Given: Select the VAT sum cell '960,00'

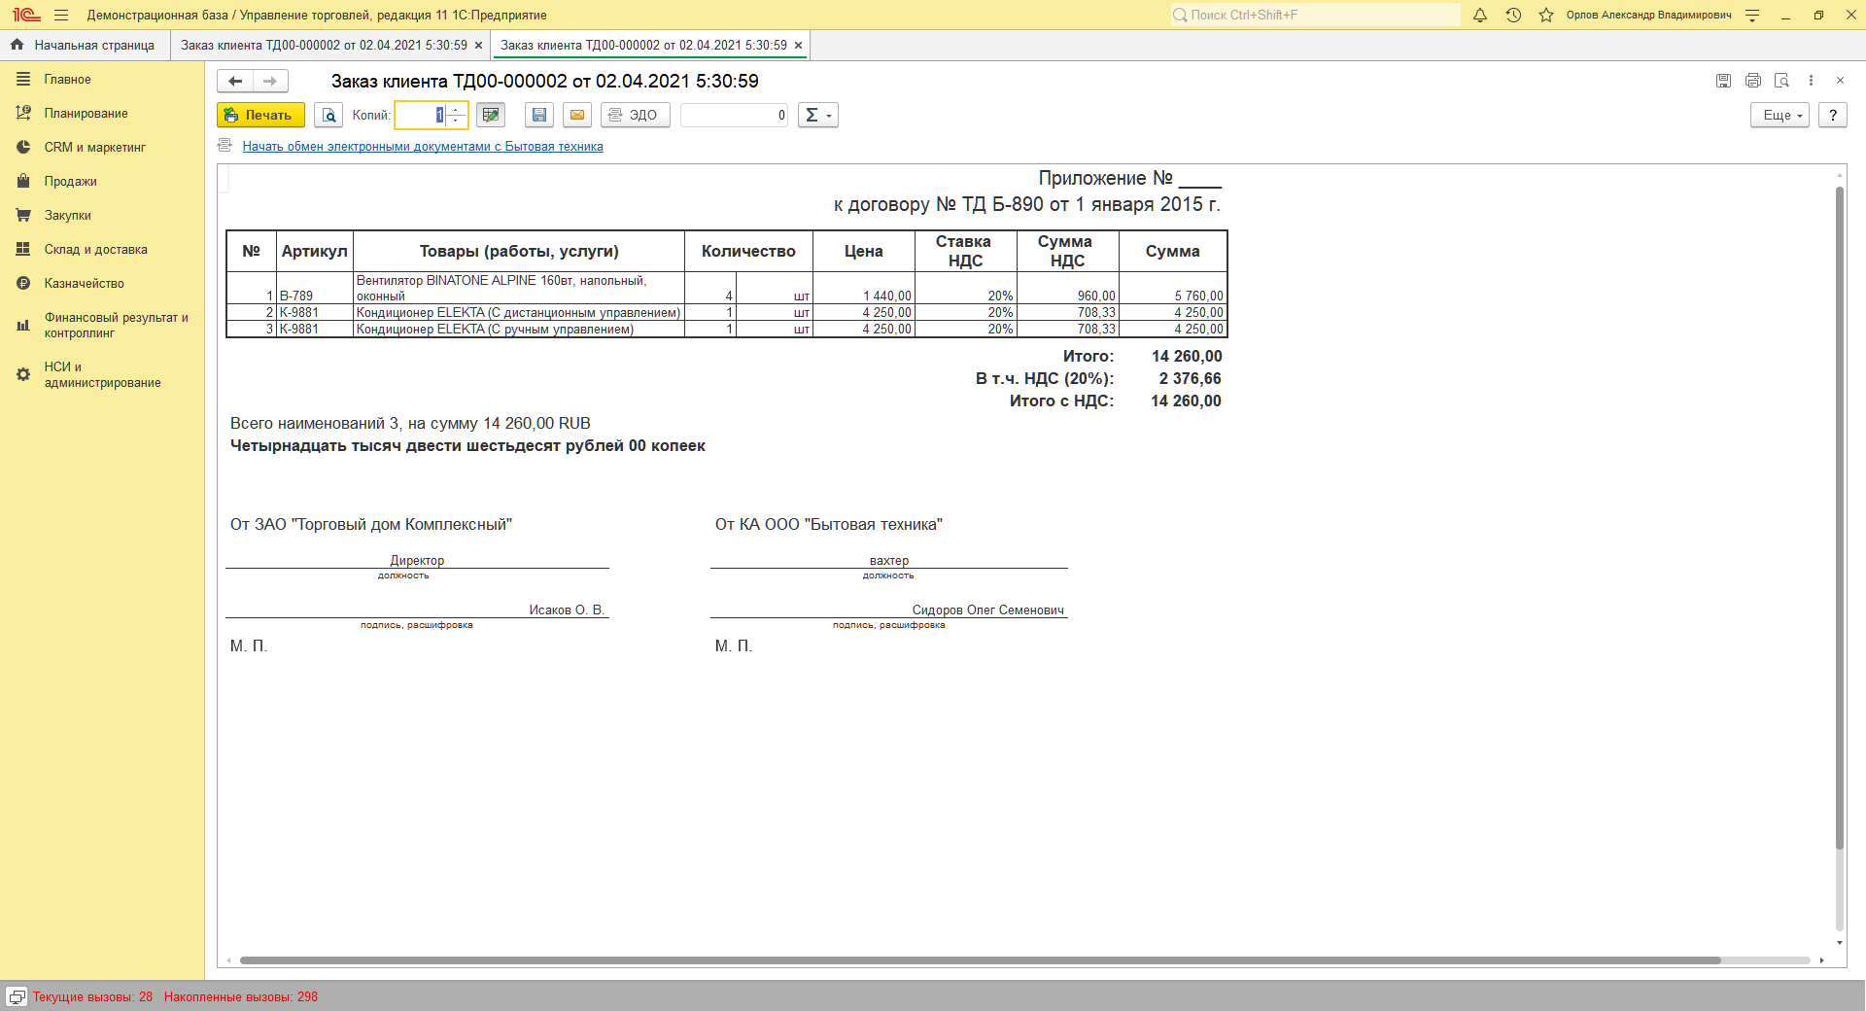Looking at the screenshot, I should [x=1068, y=288].
